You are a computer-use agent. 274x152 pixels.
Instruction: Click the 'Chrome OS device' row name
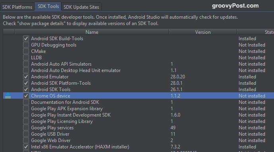point(51,96)
